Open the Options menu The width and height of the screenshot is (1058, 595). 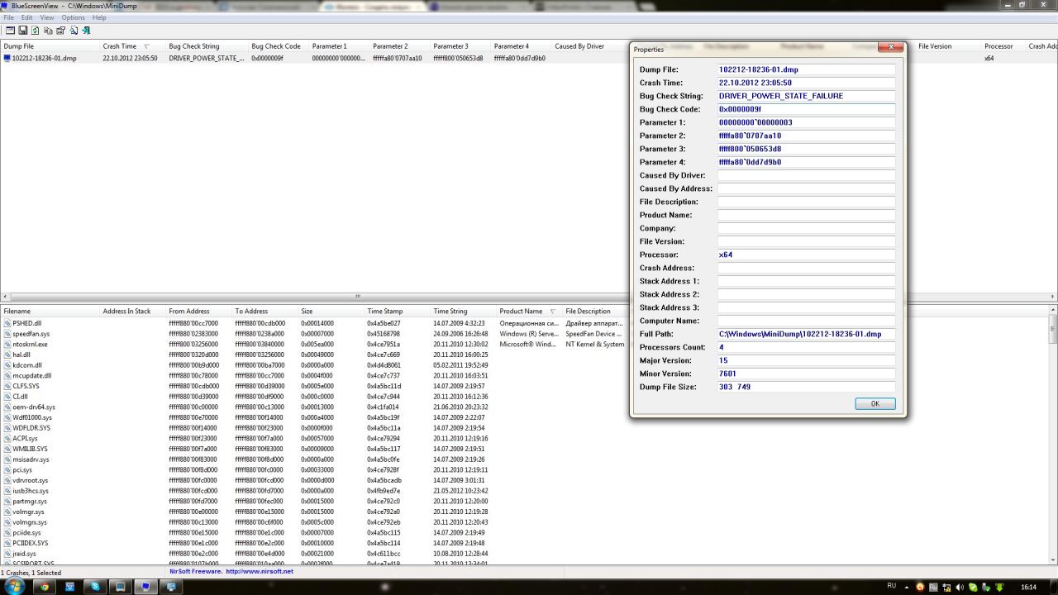73,17
